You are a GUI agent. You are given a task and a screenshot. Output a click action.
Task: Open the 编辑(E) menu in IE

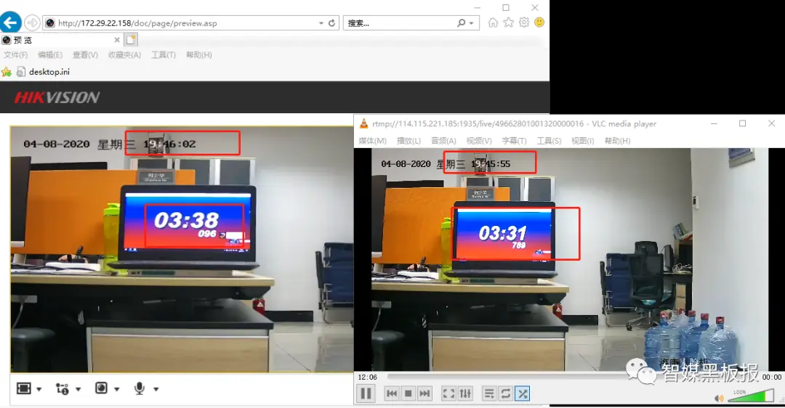pos(50,55)
